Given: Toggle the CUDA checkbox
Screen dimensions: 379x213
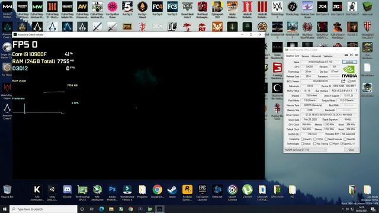Looking at the screenshot, I should pyautogui.click(x=314, y=139).
